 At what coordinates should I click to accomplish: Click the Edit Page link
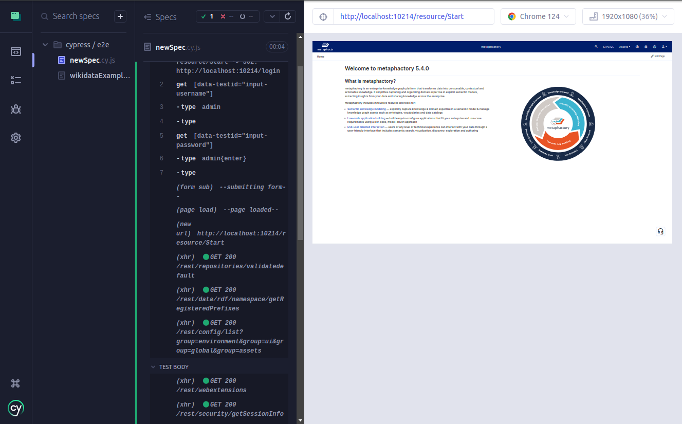[658, 56]
